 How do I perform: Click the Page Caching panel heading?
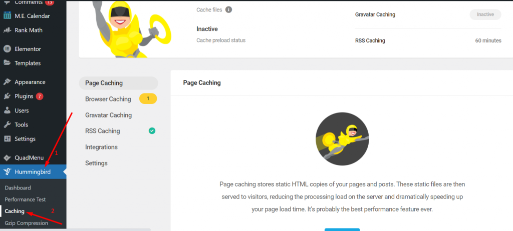(202, 82)
